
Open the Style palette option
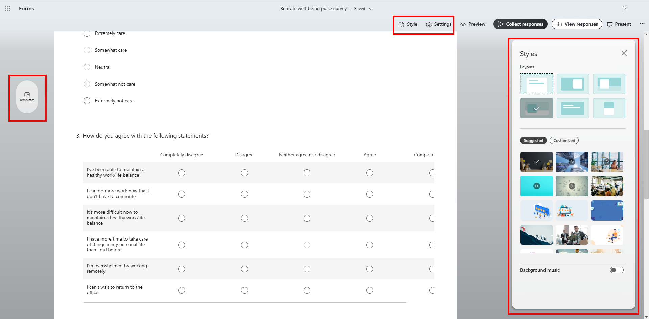(408, 24)
